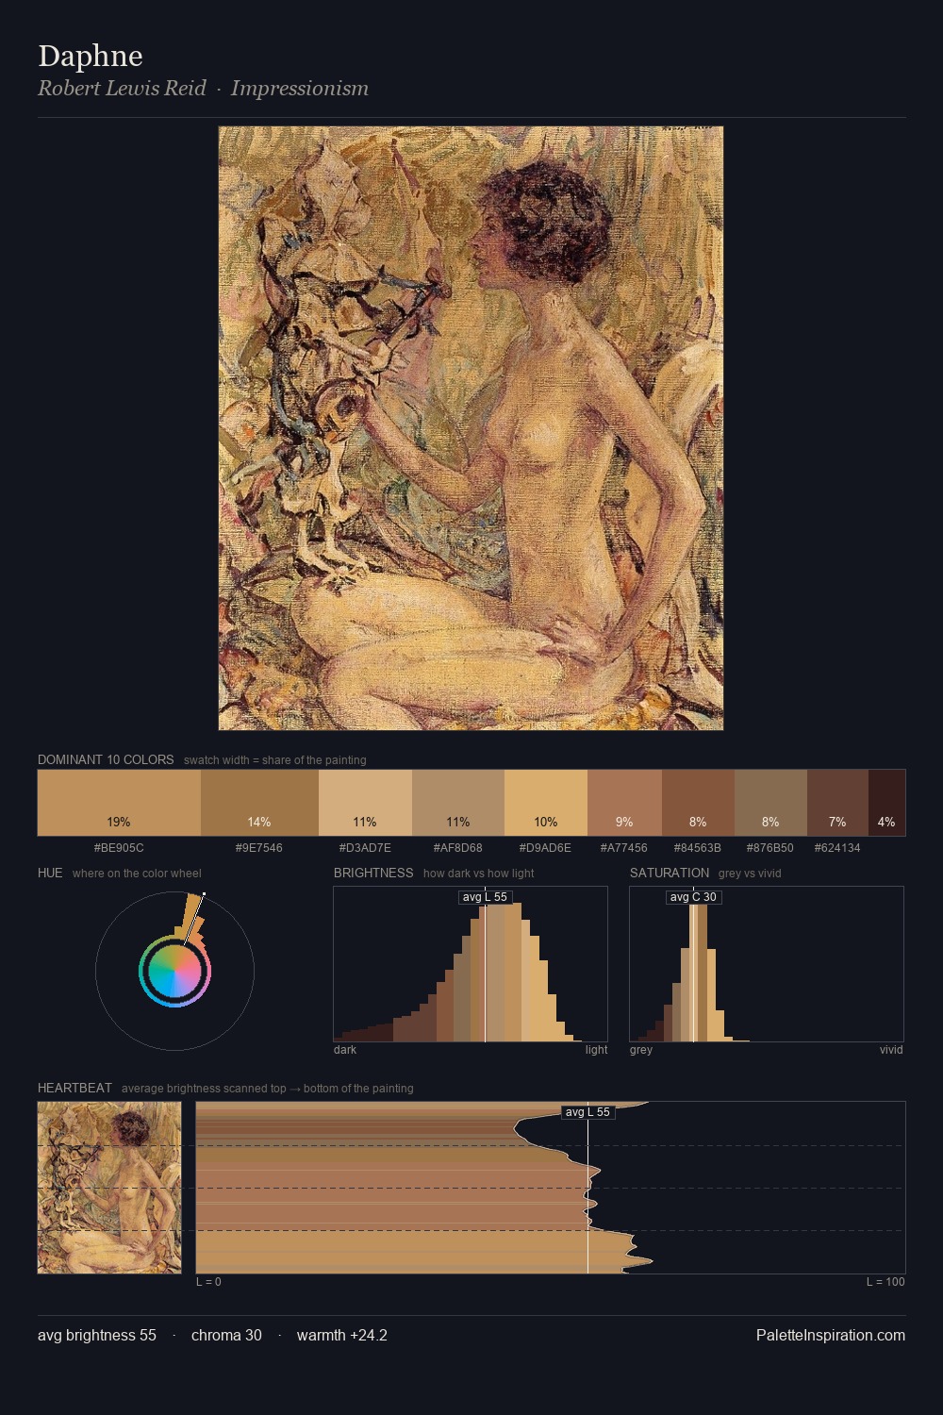Click 'grey vs vivid' caption
This screenshot has height=1415, width=943.
tap(750, 873)
